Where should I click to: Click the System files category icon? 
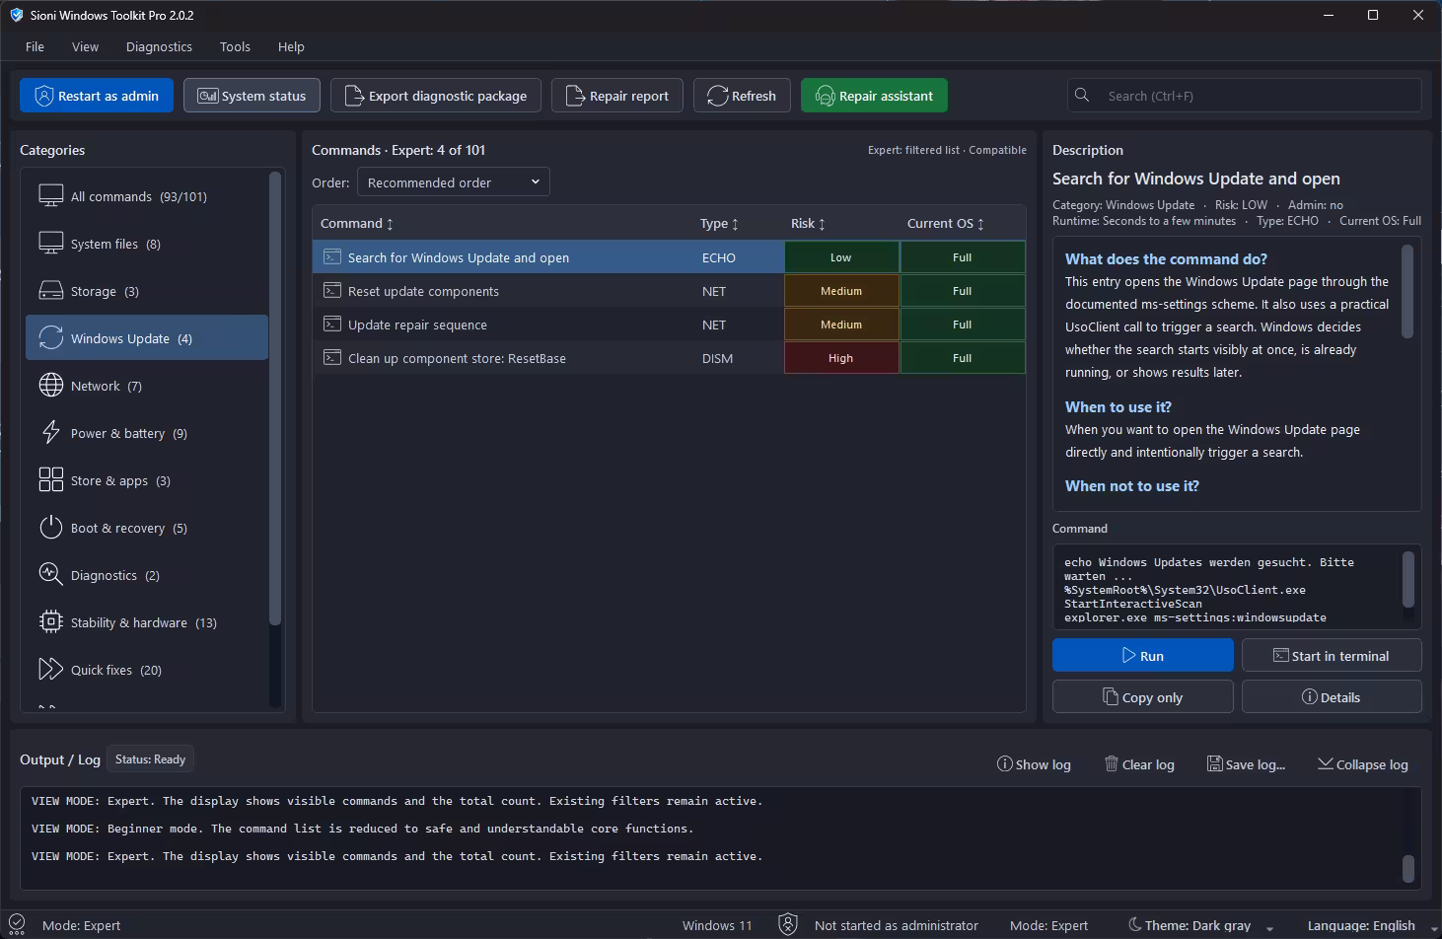pos(51,244)
